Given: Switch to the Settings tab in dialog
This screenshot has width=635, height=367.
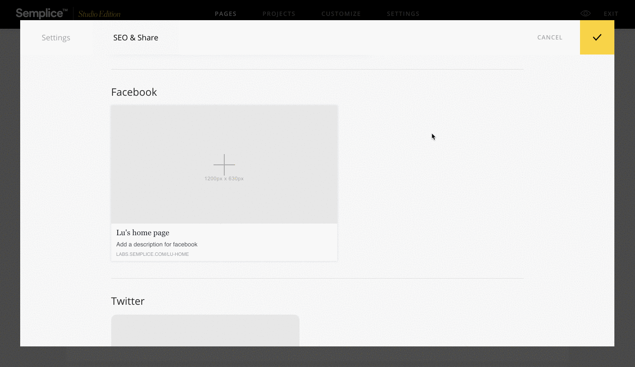Looking at the screenshot, I should tap(56, 38).
